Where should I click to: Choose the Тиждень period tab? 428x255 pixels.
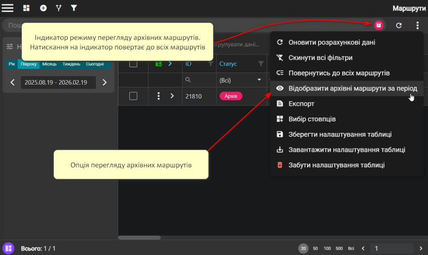[71, 64]
